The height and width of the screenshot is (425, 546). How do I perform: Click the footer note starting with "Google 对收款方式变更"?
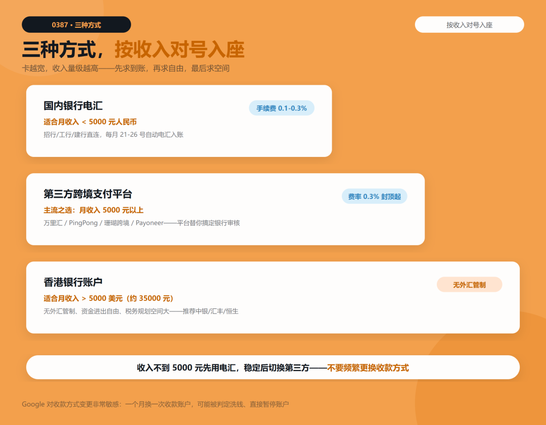pyautogui.click(x=155, y=404)
